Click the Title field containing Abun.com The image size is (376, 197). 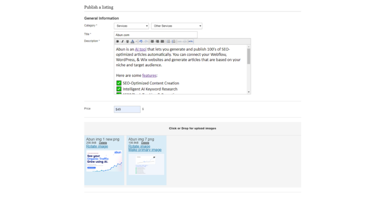pos(156,35)
